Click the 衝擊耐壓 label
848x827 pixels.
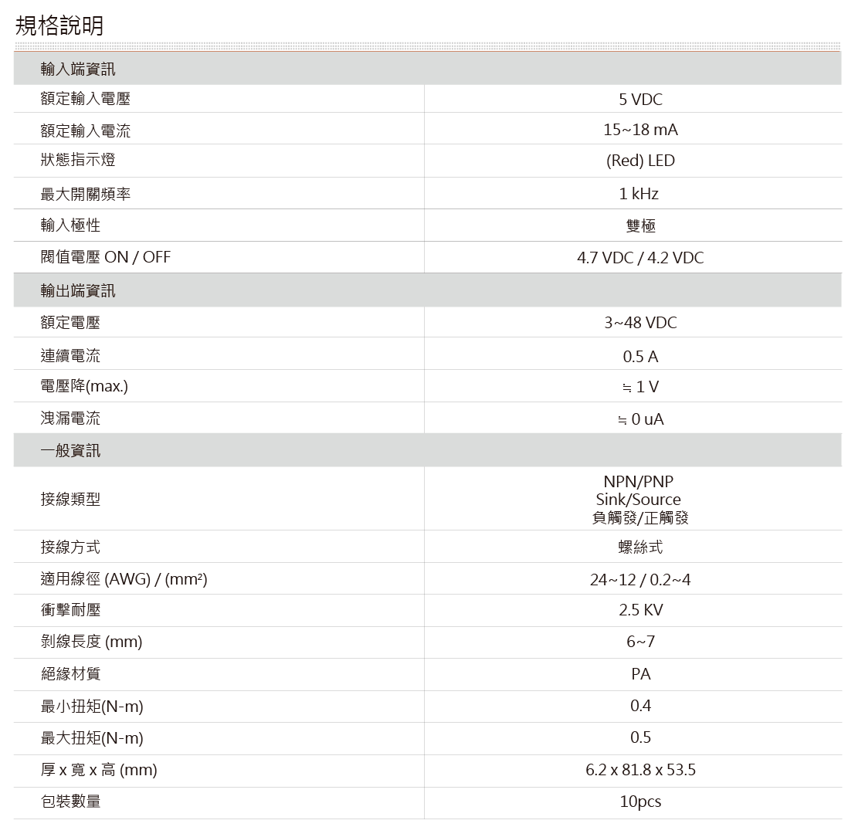[70, 609]
